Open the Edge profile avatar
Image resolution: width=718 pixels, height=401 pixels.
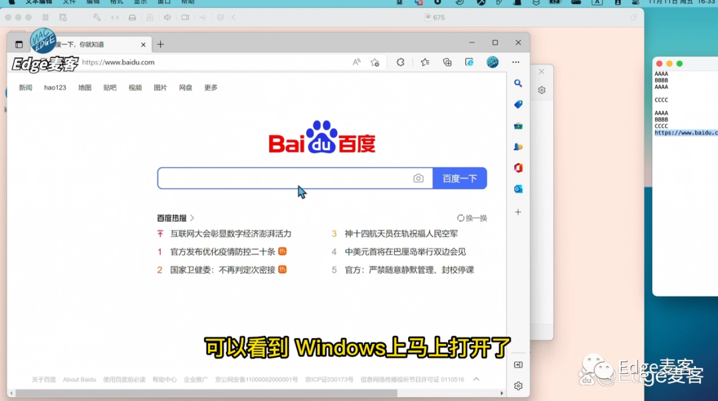[492, 62]
